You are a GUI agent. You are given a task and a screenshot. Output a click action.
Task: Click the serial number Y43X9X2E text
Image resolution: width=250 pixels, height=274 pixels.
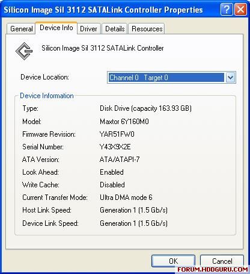(x=115, y=147)
